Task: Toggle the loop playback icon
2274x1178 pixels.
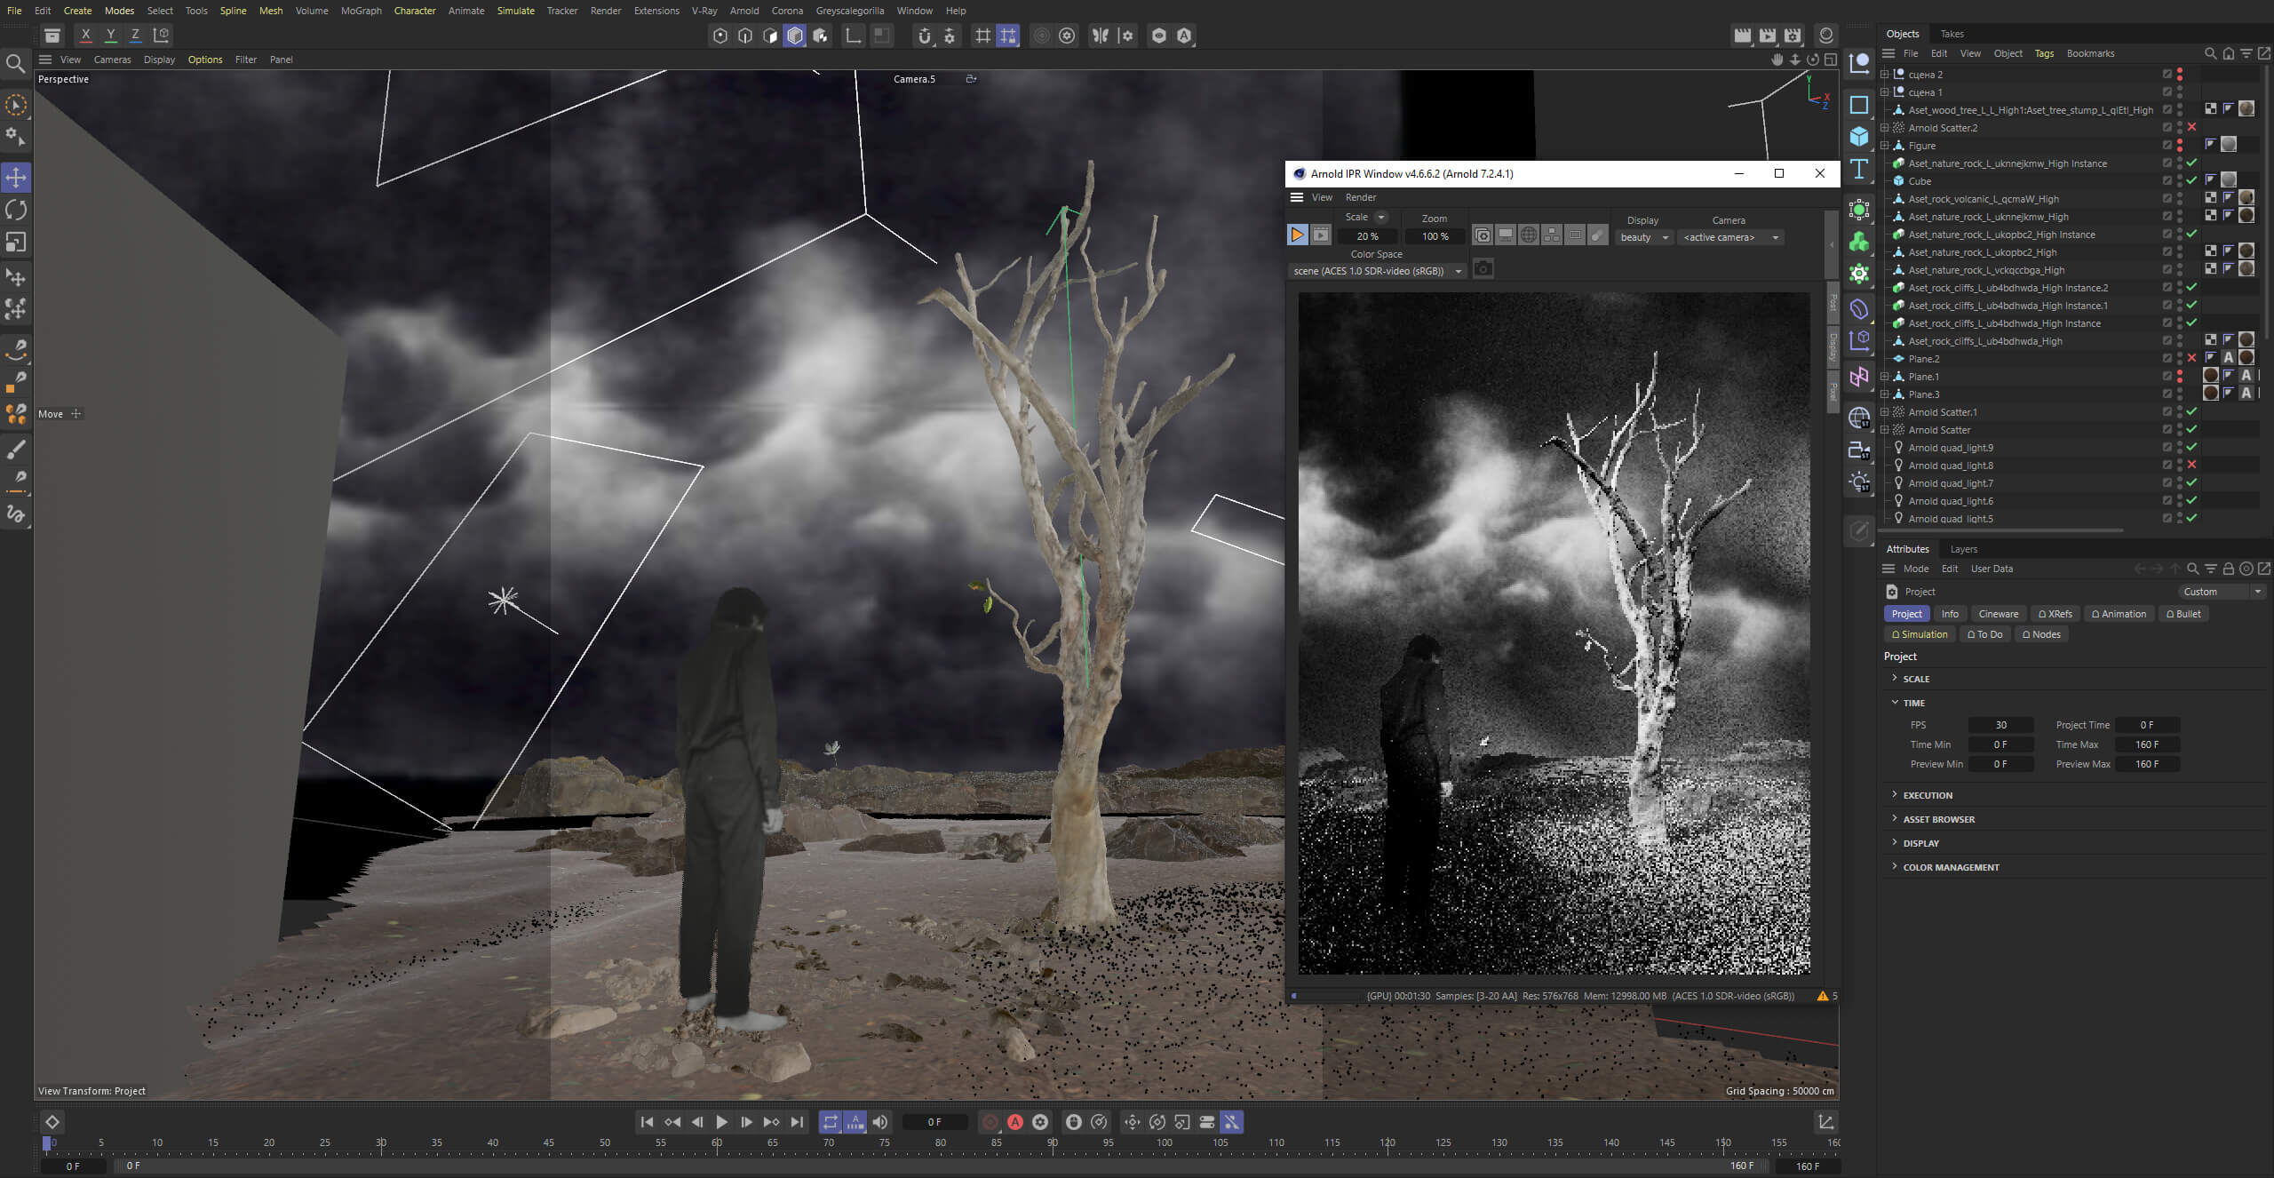Action: [x=830, y=1122]
